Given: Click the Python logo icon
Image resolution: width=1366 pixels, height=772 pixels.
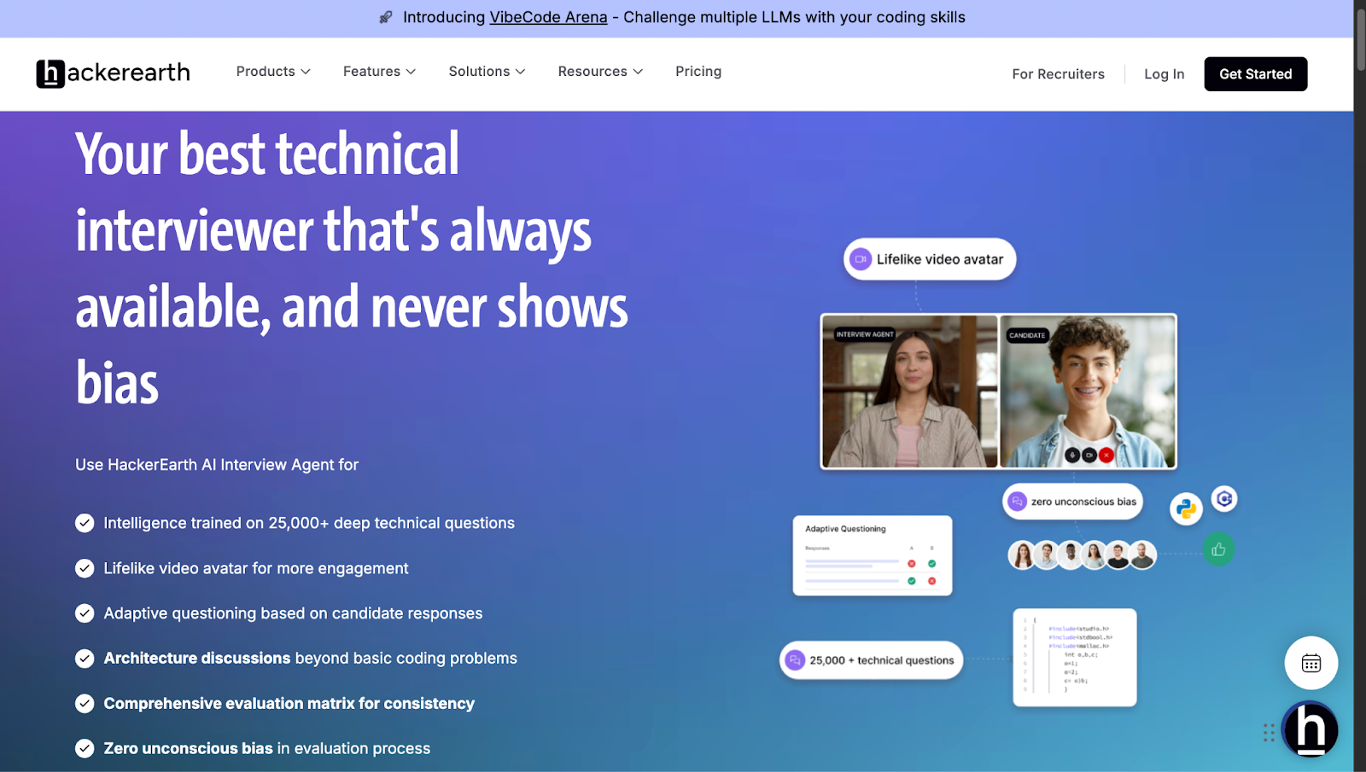Looking at the screenshot, I should click(1186, 509).
